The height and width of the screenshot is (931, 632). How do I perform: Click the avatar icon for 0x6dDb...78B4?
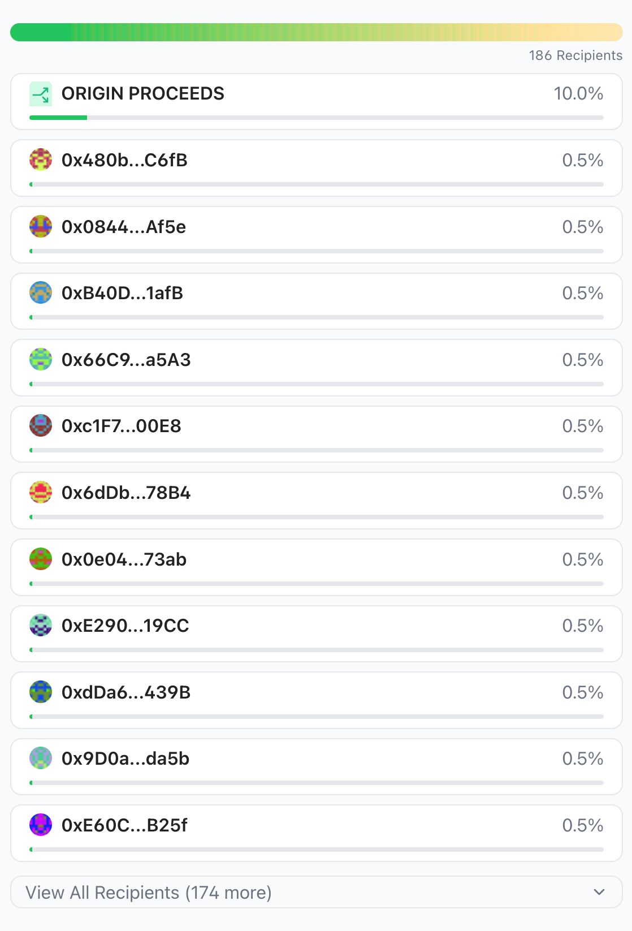(x=41, y=493)
